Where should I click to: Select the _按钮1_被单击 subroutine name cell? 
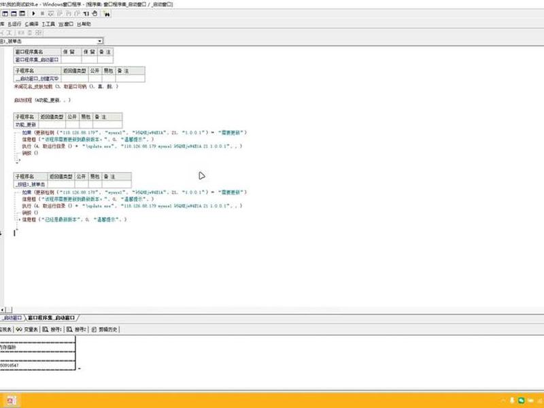[31, 184]
